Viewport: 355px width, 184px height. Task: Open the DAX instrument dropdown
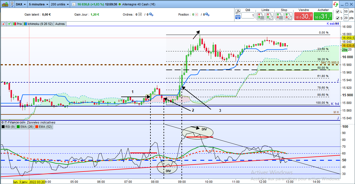tap(21, 5)
